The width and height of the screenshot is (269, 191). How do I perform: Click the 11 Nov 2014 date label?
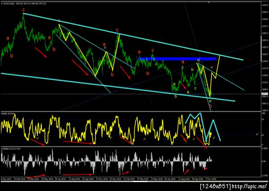[102, 179]
